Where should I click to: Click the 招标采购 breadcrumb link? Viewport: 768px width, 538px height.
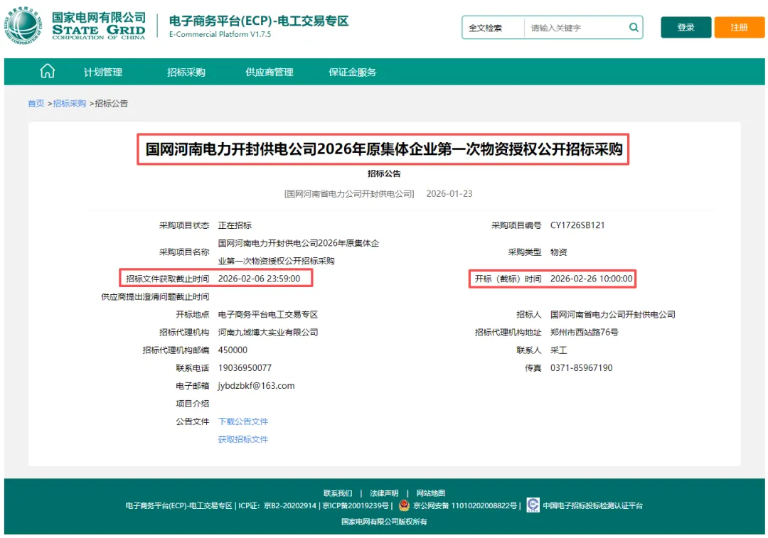70,103
